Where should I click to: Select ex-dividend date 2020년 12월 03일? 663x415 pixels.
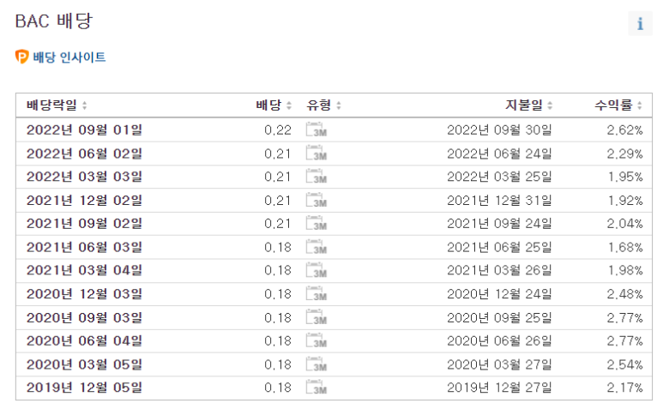pyautogui.click(x=84, y=294)
